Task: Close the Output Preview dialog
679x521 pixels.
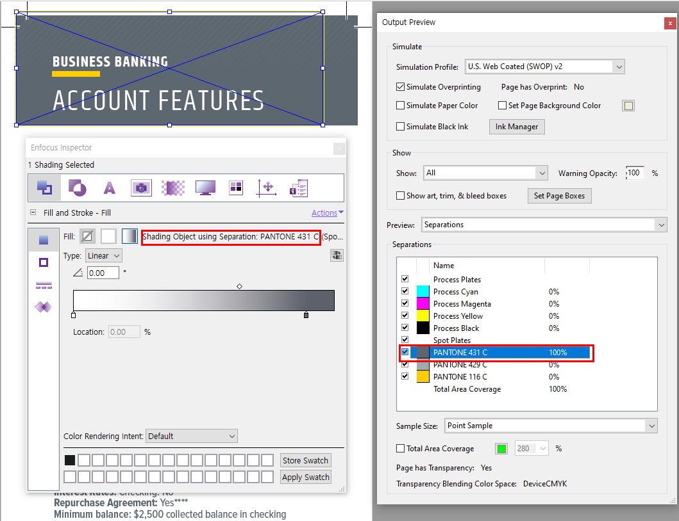Action: pos(670,23)
